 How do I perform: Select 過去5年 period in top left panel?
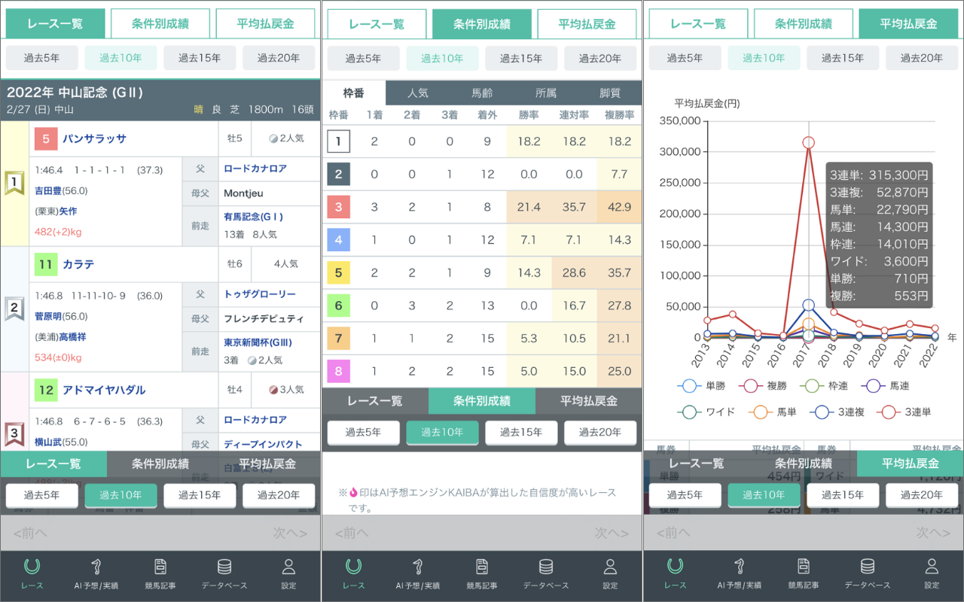pyautogui.click(x=42, y=58)
